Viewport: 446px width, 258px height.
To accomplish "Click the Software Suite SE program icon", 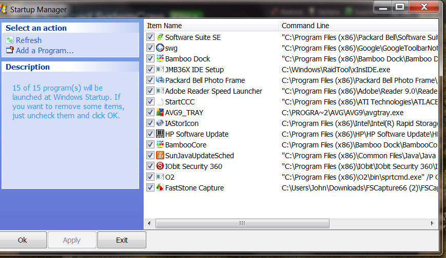I will click(160, 37).
